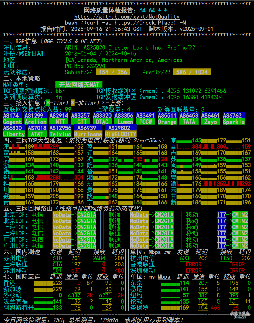This screenshot has height=323, width=254.
Task: Click the AS174 Cogent badge
Action: pos(12,119)
